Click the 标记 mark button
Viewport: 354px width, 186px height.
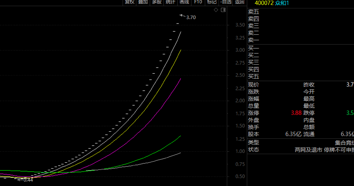coord(212,2)
